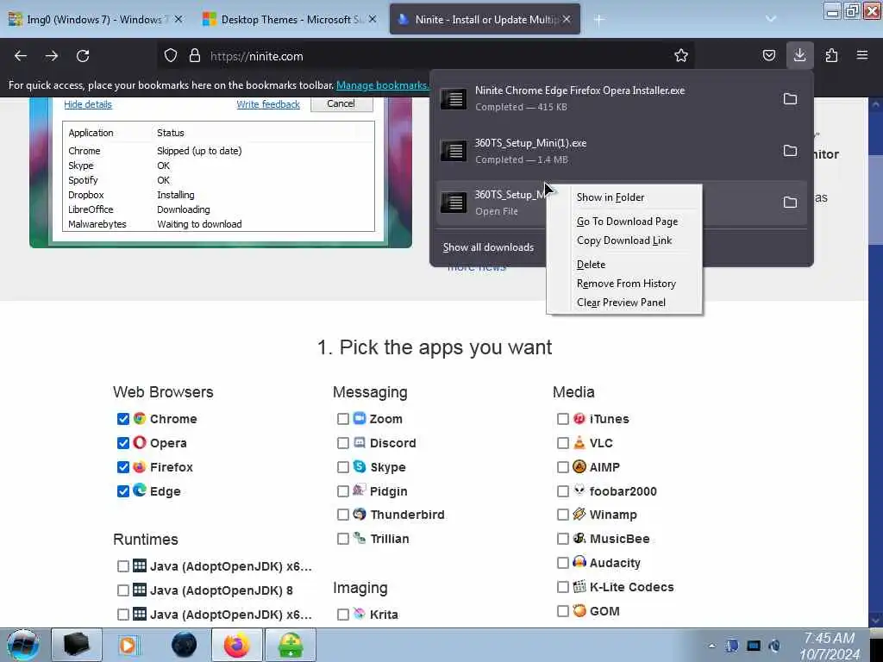Open the Firefox hamburger menu
The width and height of the screenshot is (883, 662).
(862, 55)
